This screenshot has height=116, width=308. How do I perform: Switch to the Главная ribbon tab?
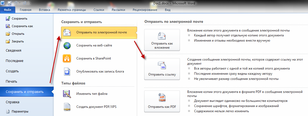[26, 10]
